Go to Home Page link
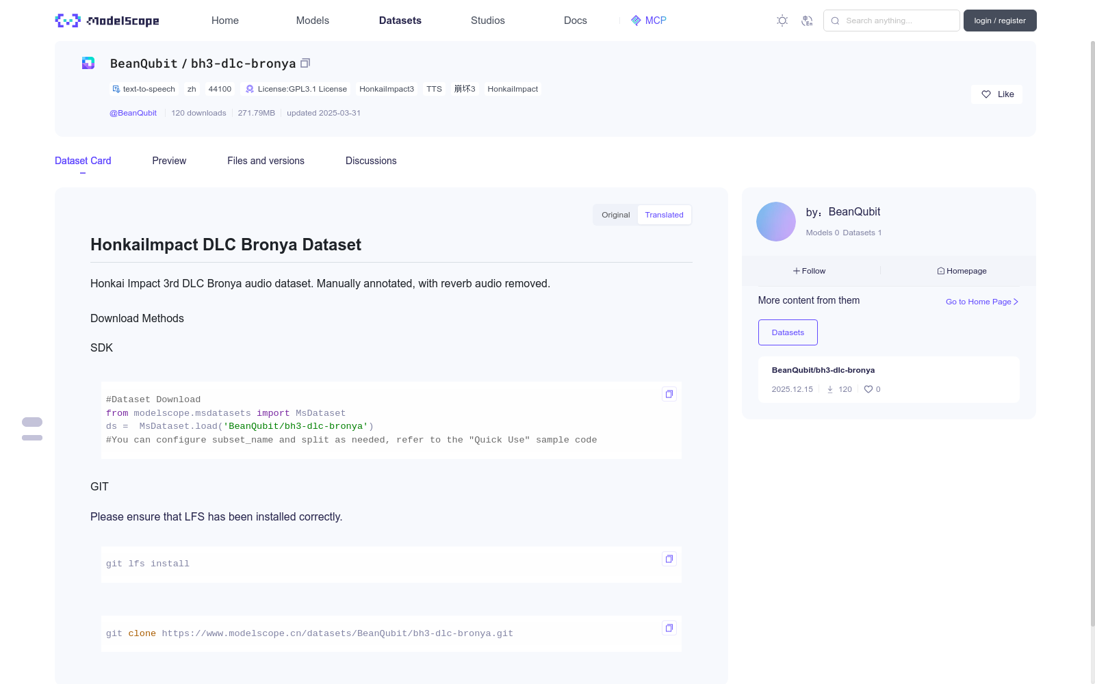Image resolution: width=1095 pixels, height=684 pixels. [x=982, y=302]
